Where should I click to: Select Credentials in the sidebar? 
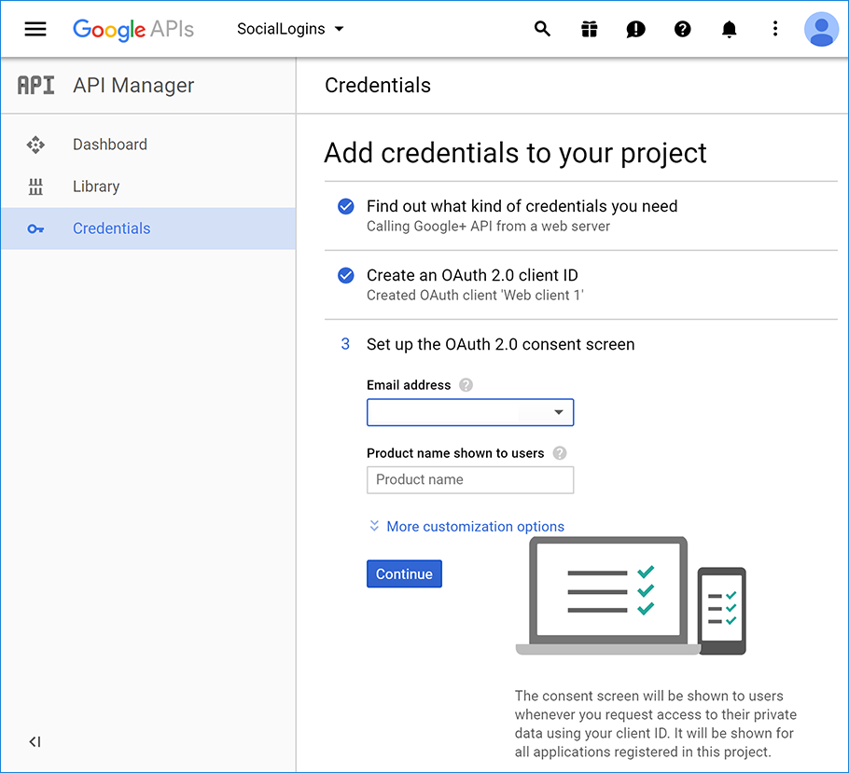tap(111, 228)
